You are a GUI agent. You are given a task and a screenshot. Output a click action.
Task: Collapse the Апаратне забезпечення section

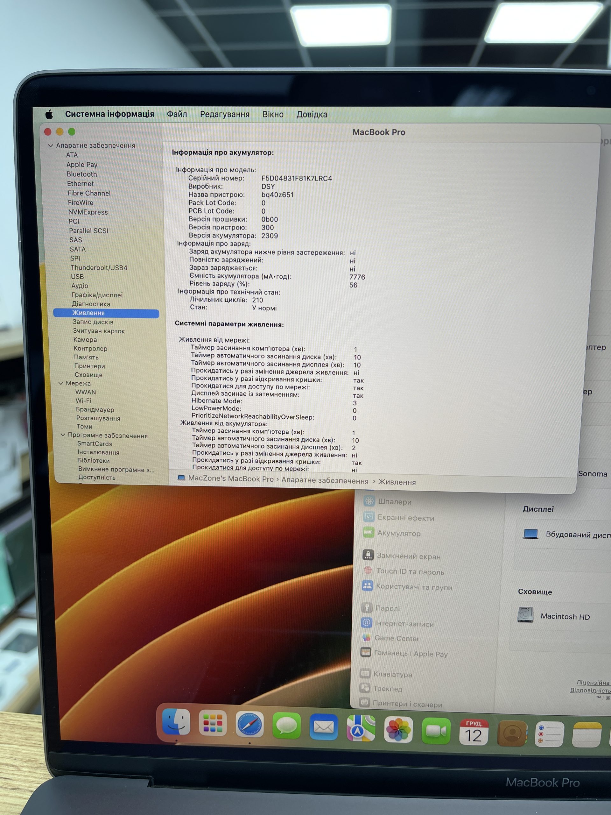coord(51,145)
